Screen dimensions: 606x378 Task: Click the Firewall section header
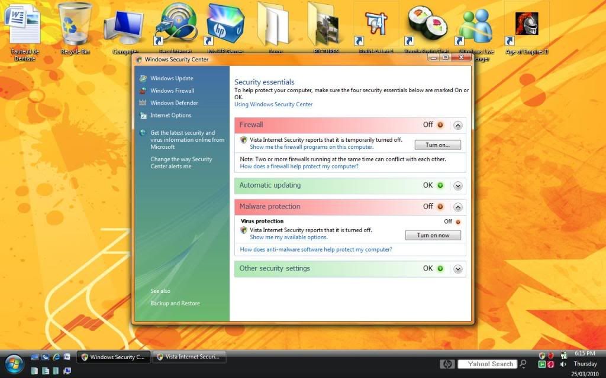350,125
